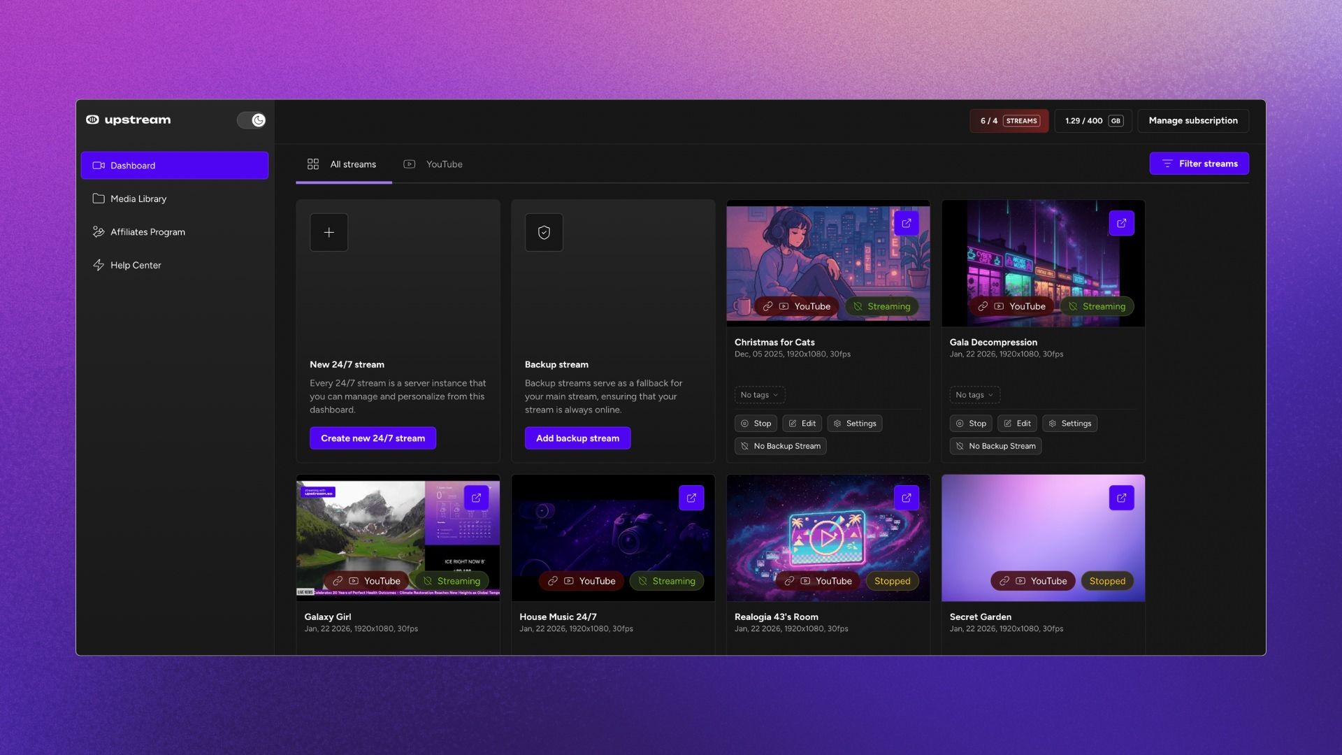Expand the No tags dropdown on Christmas for Cats
The height and width of the screenshot is (755, 1342).
pyautogui.click(x=759, y=395)
